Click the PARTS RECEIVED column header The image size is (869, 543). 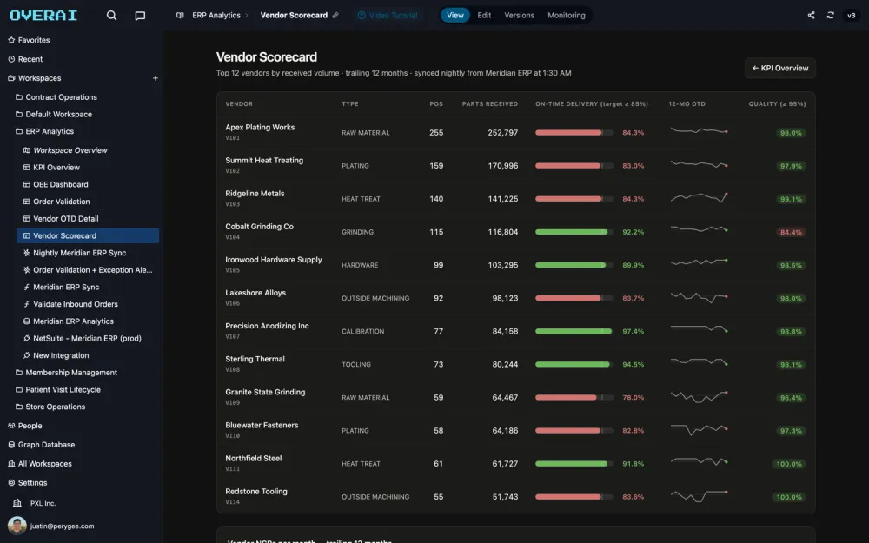click(x=490, y=104)
